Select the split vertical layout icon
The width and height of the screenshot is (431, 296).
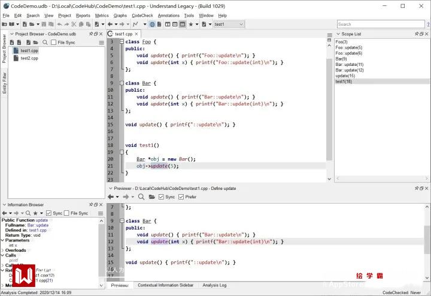pos(168,24)
